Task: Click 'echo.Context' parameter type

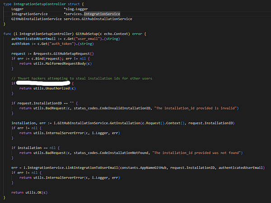Action: pos(116,34)
